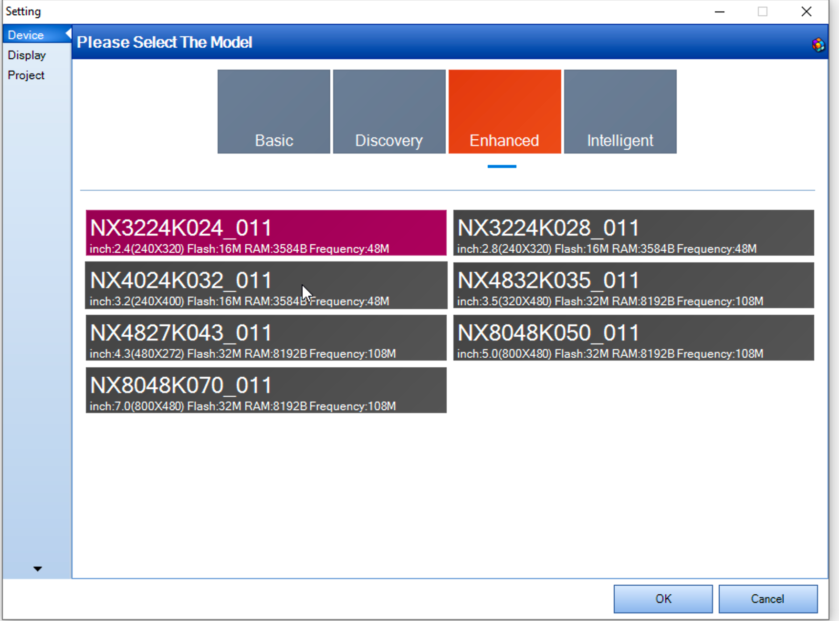
Task: Open the Project settings section
Action: 26,75
